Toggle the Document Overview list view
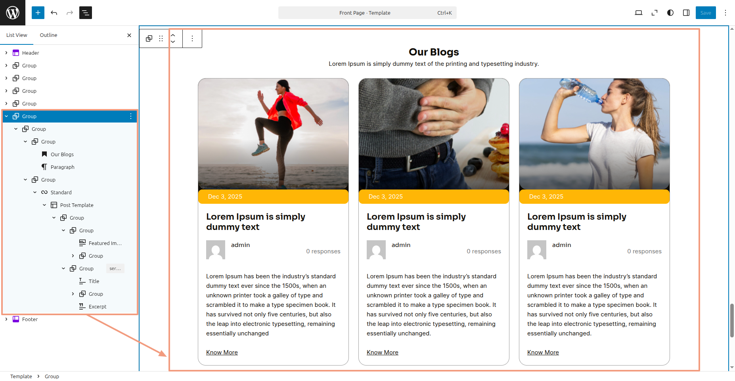 pyautogui.click(x=86, y=13)
